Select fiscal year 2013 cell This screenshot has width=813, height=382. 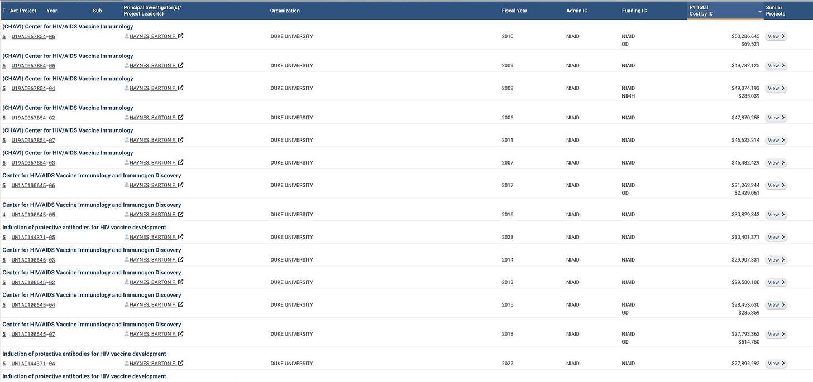tap(508, 282)
